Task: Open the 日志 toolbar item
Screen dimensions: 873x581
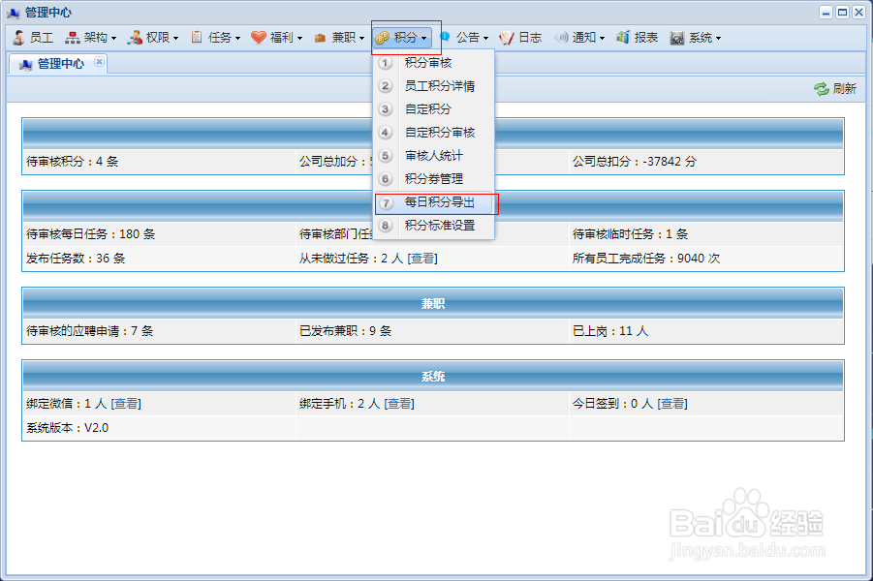Action: (520, 38)
